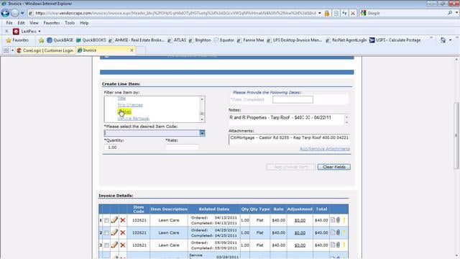This screenshot has height=259, width=460.
Task: Open the Favorites star button
Action: [17, 40]
